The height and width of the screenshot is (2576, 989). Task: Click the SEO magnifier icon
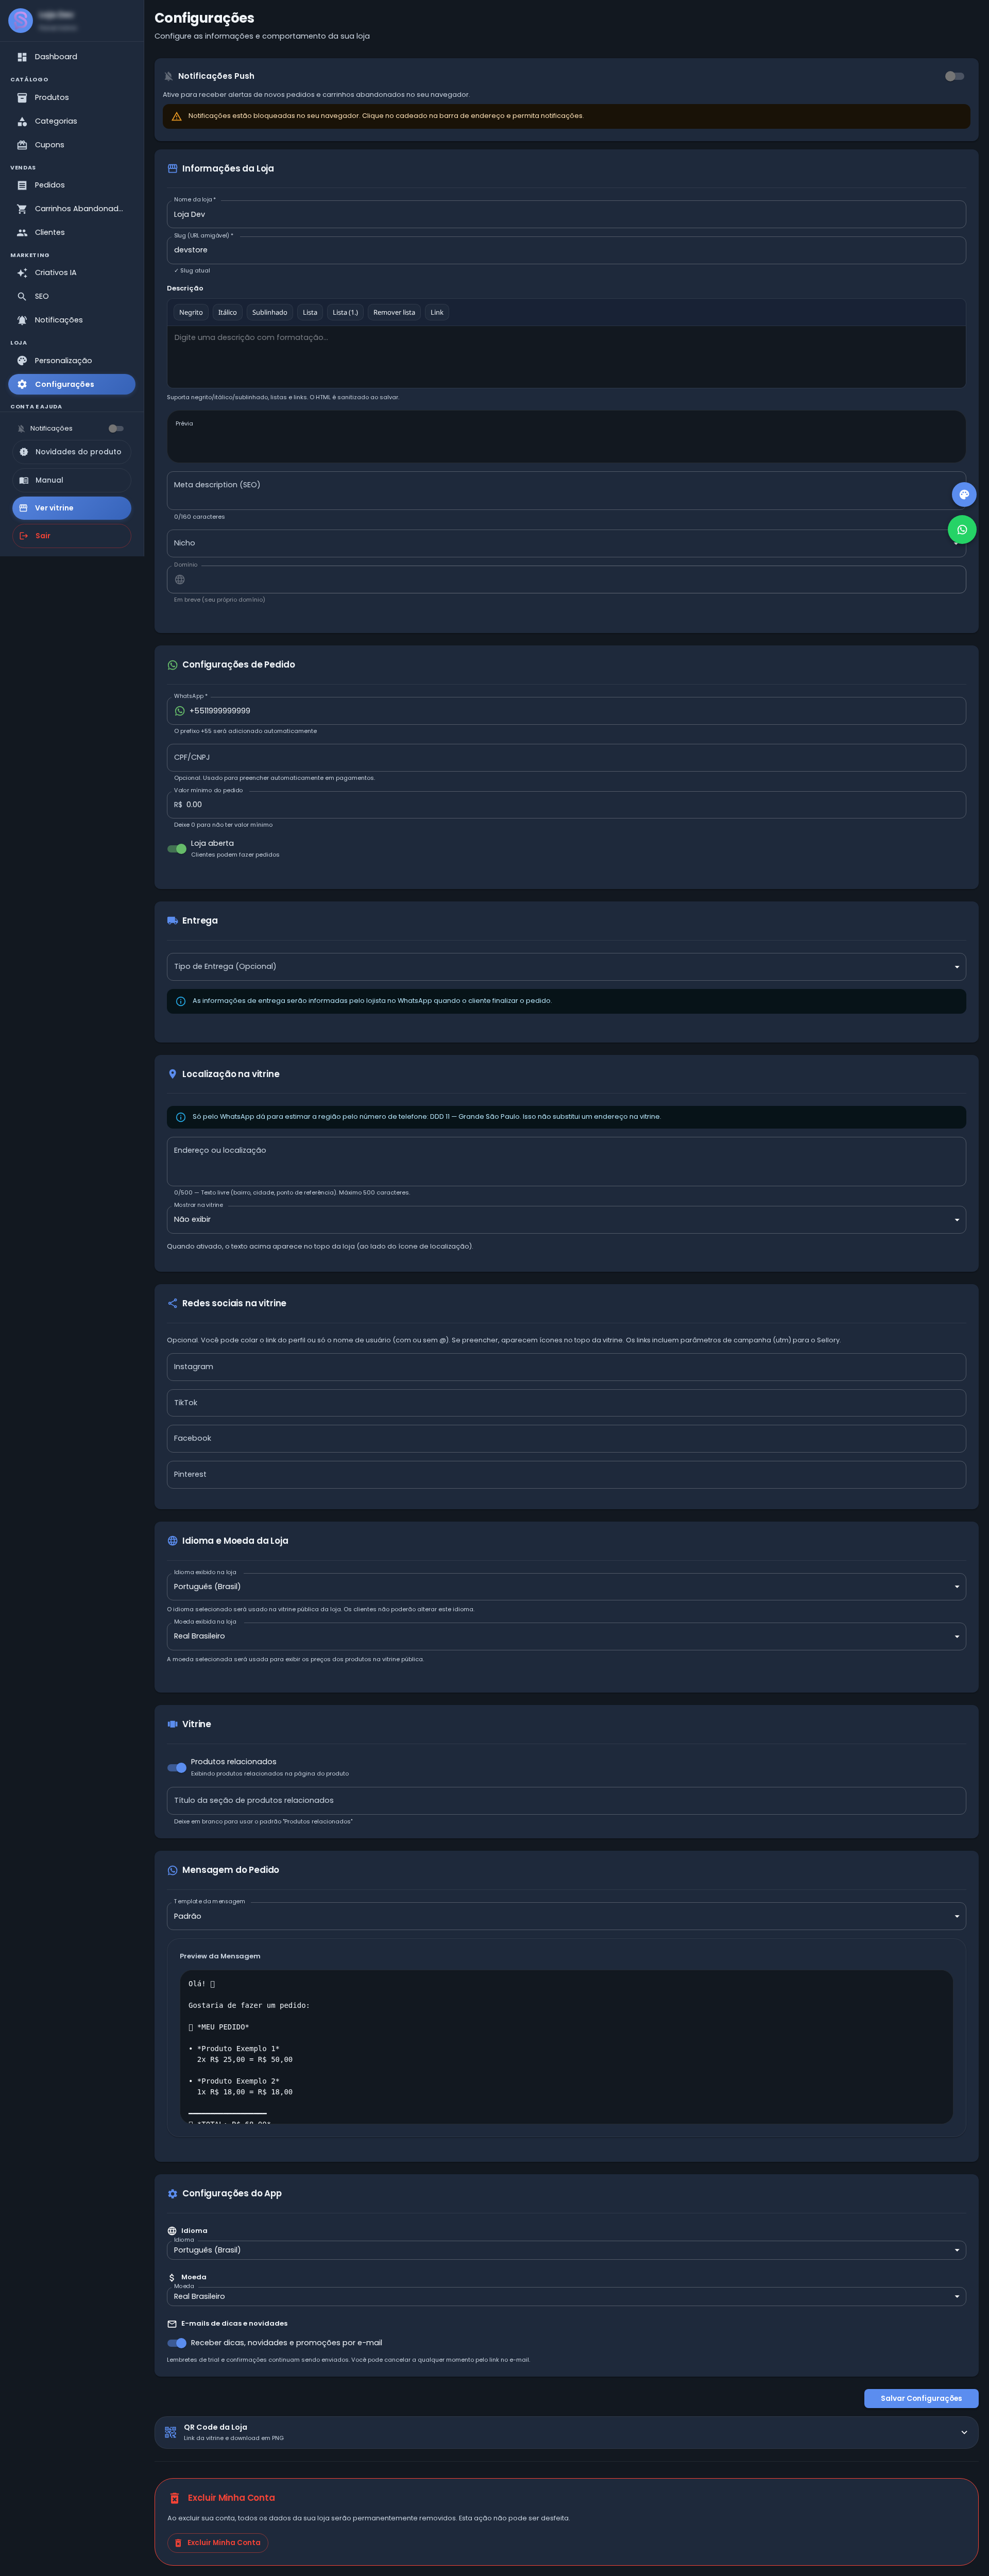click(x=22, y=297)
